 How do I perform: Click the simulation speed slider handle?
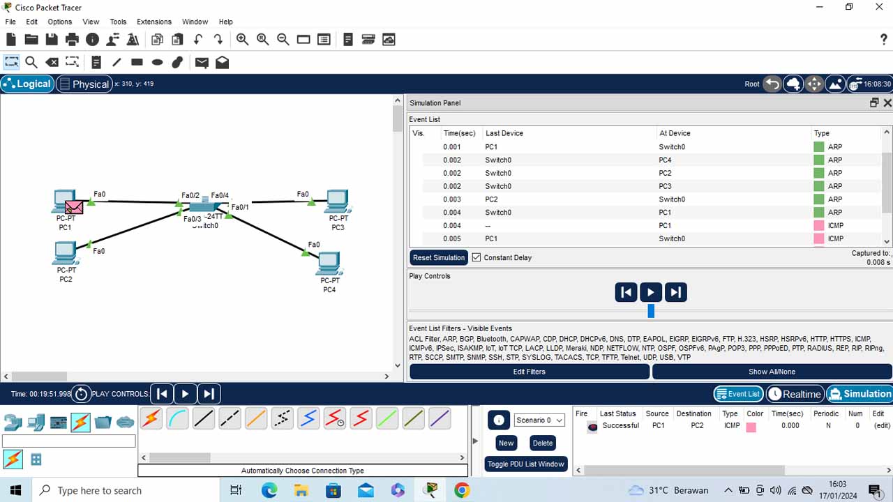pyautogui.click(x=651, y=311)
